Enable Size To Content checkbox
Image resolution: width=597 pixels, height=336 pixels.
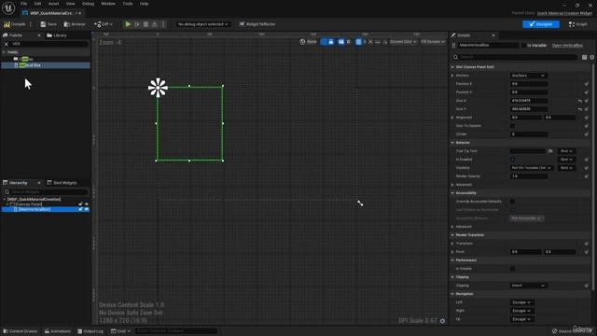[512, 126]
